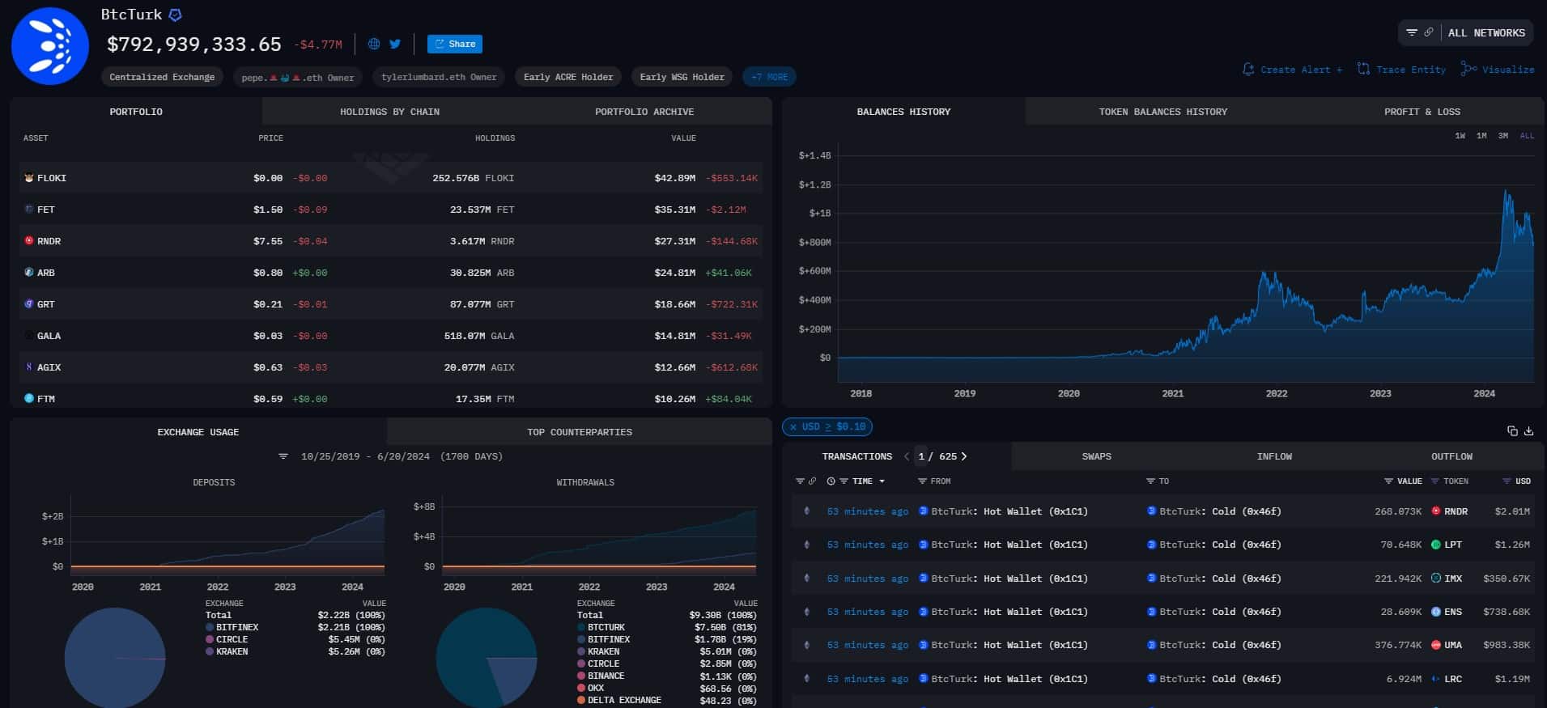Switch to the Top Counterparties tab
This screenshot has height=708, width=1547.
click(580, 432)
